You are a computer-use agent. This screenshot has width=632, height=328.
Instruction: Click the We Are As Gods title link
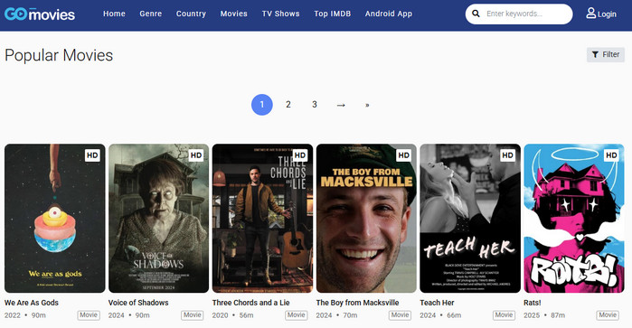[x=32, y=303]
